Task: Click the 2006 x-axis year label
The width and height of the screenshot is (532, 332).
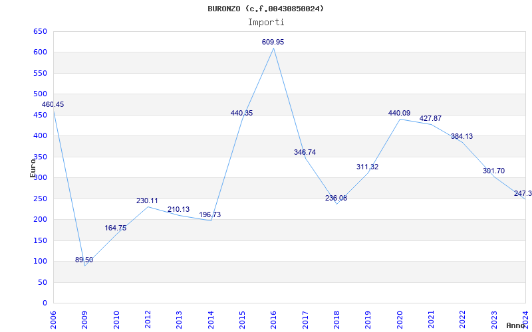Action: (53, 320)
